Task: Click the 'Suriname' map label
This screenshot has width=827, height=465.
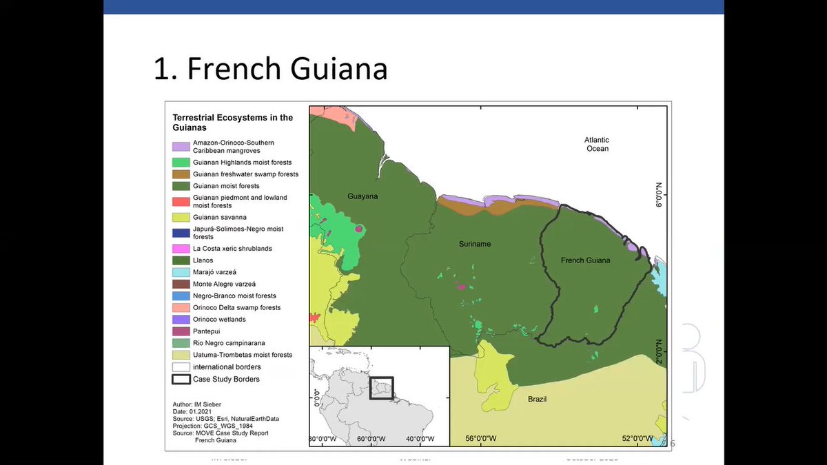Action: [476, 244]
